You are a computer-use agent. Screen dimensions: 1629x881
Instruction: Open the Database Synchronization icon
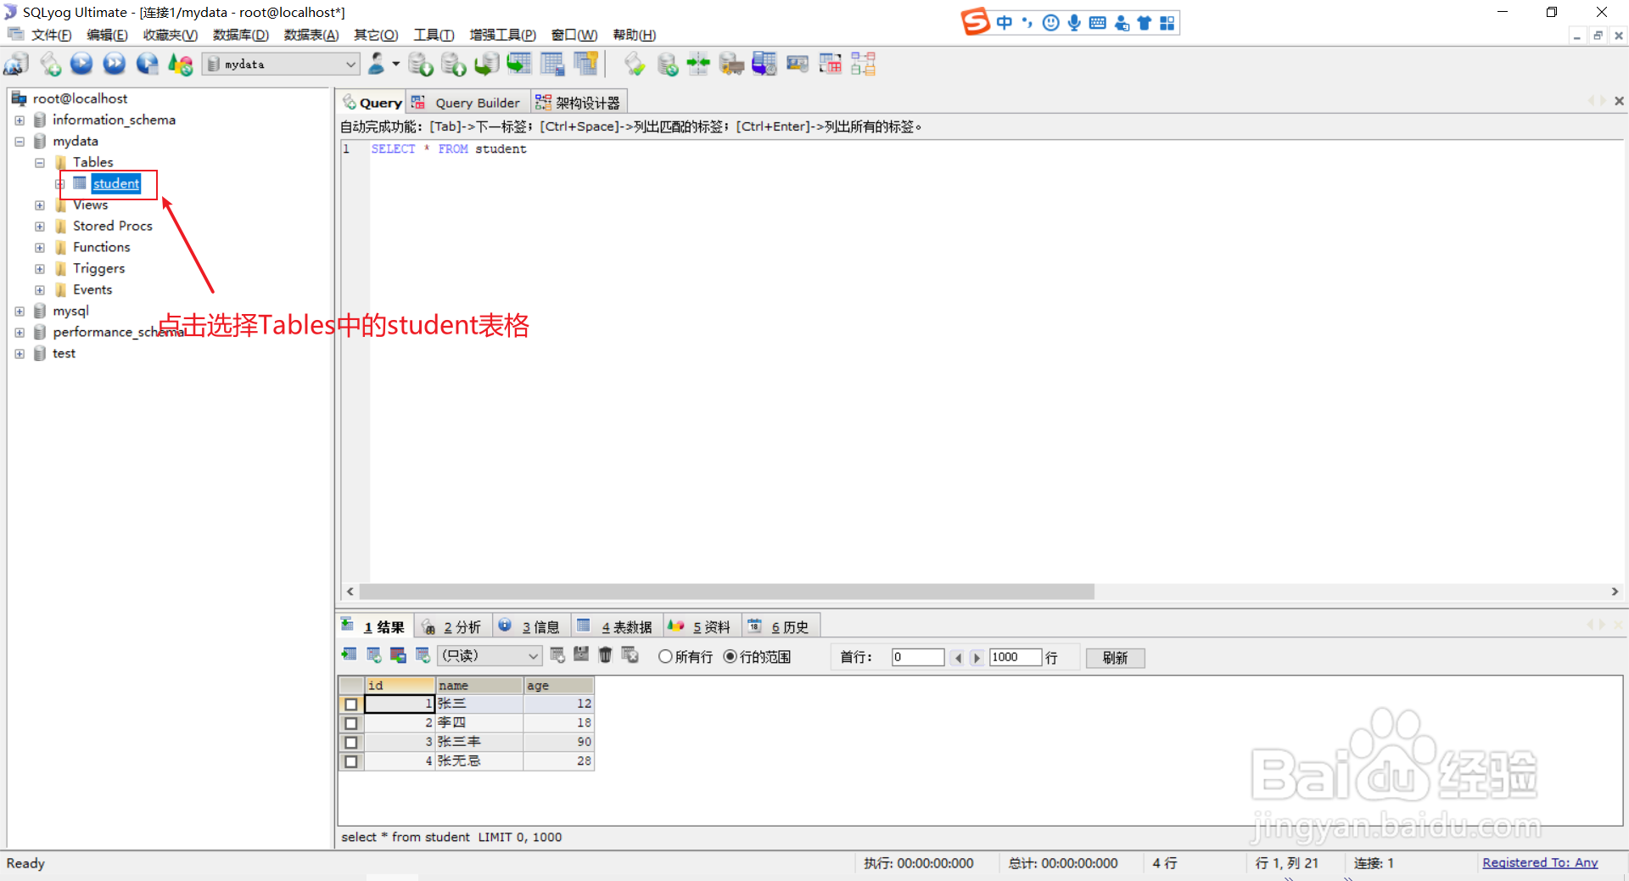pos(667,65)
